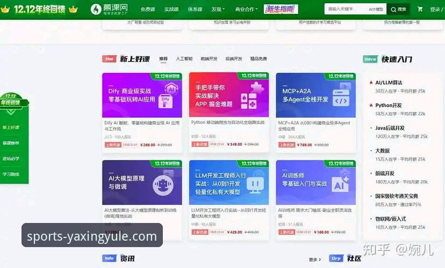Open the MCP+A2A 多Agent全栈开发 thumbnail

click(315, 95)
